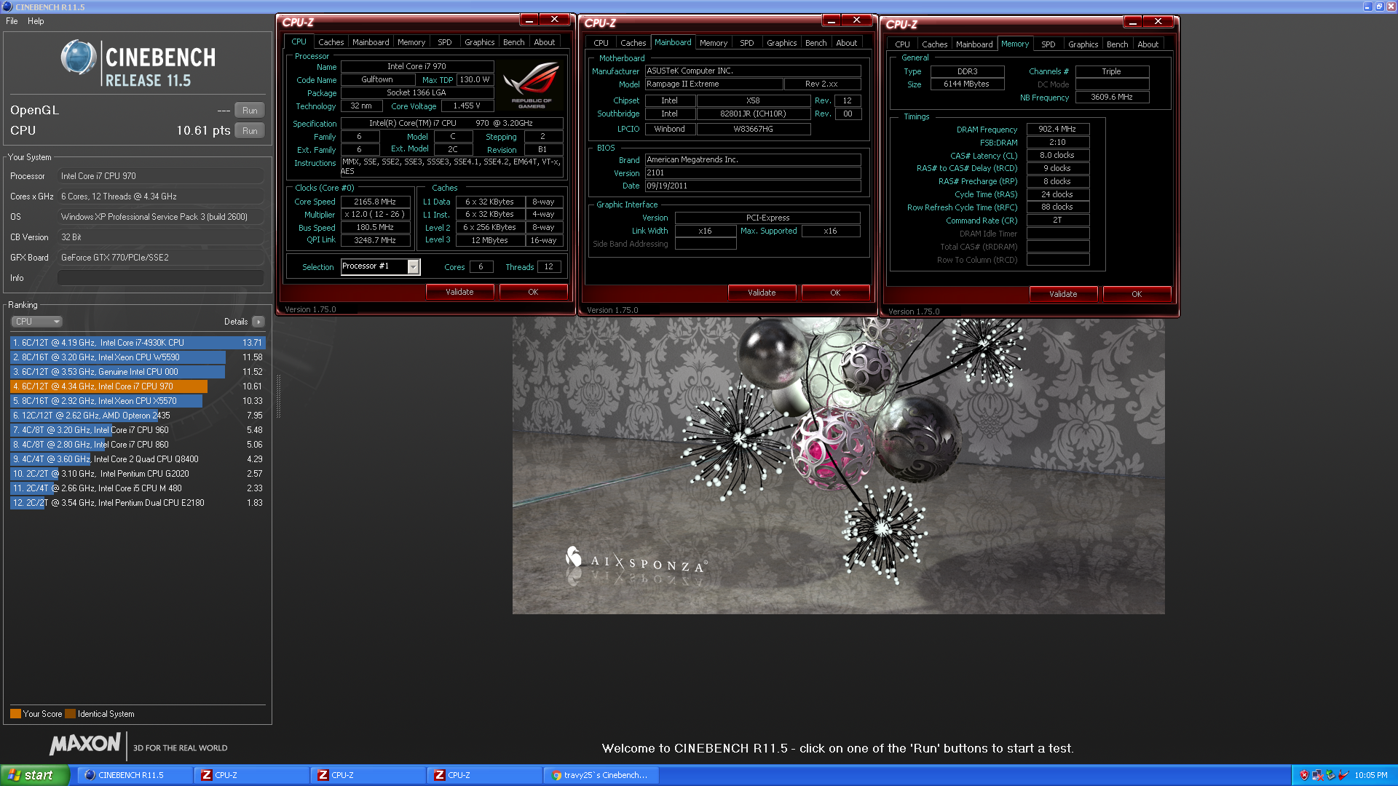1398x786 pixels.
Task: Click the red ROG tray icon
Action: [1343, 775]
